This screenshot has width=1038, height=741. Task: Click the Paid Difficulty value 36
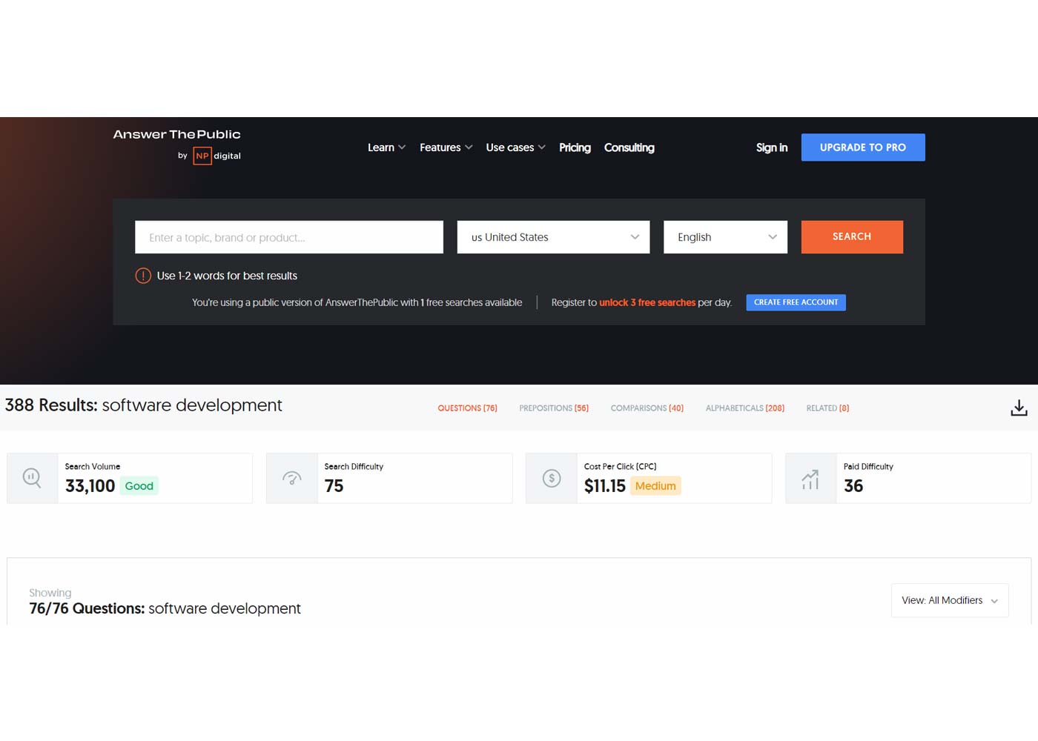[x=853, y=486]
